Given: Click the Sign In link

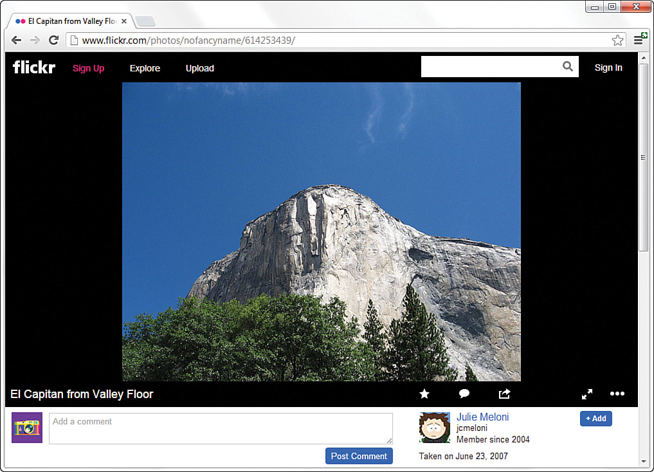Looking at the screenshot, I should point(608,67).
